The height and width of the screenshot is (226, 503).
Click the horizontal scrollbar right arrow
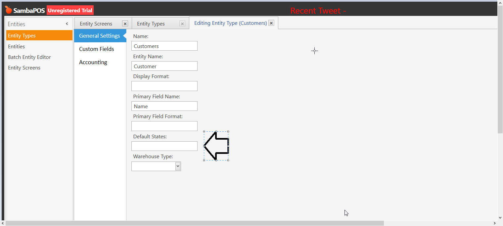click(495, 223)
